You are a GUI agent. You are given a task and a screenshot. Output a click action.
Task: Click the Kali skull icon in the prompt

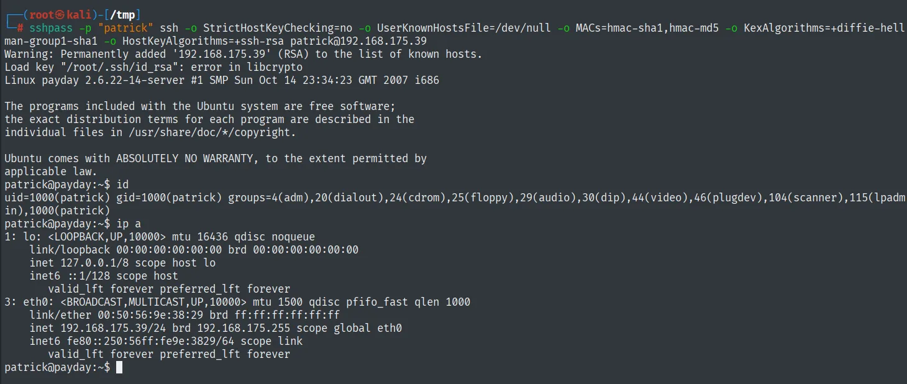(60, 15)
